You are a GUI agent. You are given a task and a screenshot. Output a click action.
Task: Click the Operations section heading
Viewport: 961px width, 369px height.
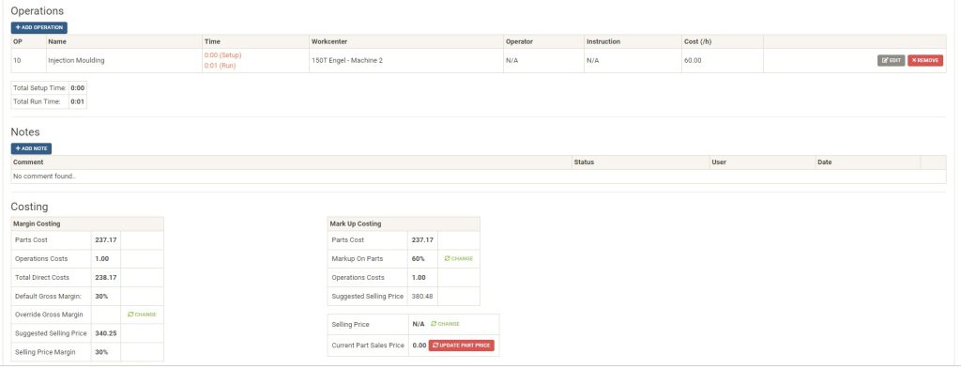click(x=38, y=10)
